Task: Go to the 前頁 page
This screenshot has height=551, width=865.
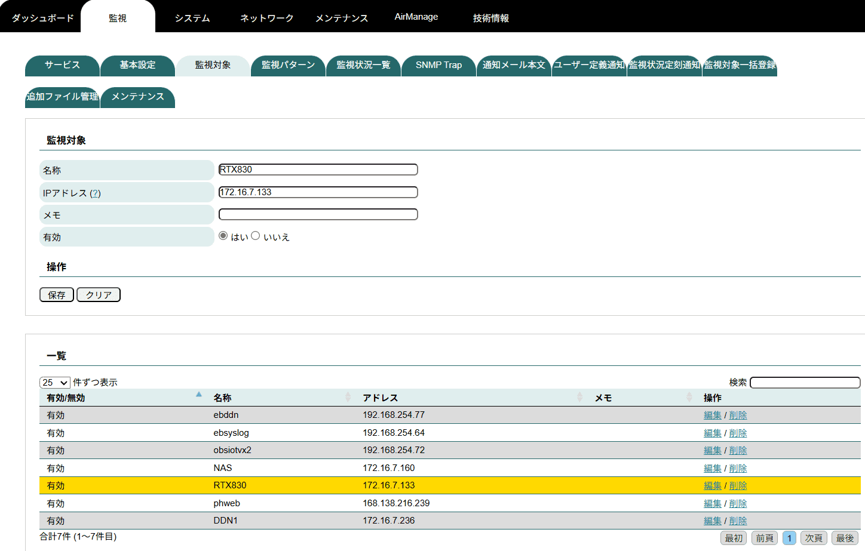Action: pyautogui.click(x=765, y=538)
